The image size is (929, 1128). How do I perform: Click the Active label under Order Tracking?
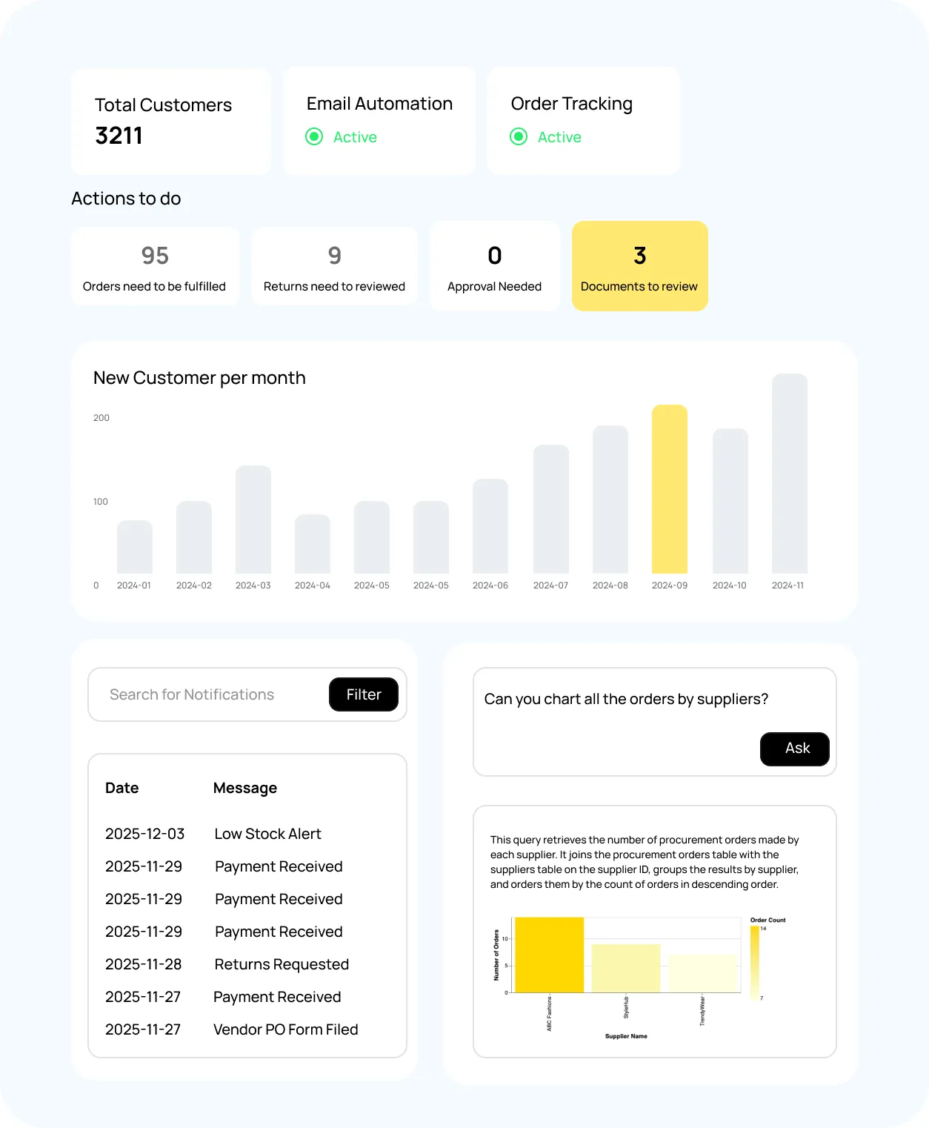tap(559, 137)
